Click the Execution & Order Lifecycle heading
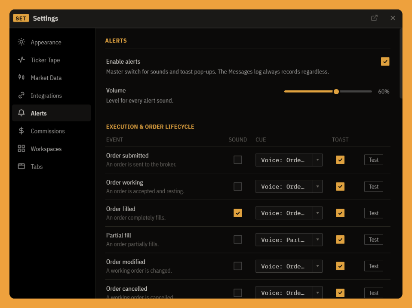412x308 pixels. (x=150, y=126)
